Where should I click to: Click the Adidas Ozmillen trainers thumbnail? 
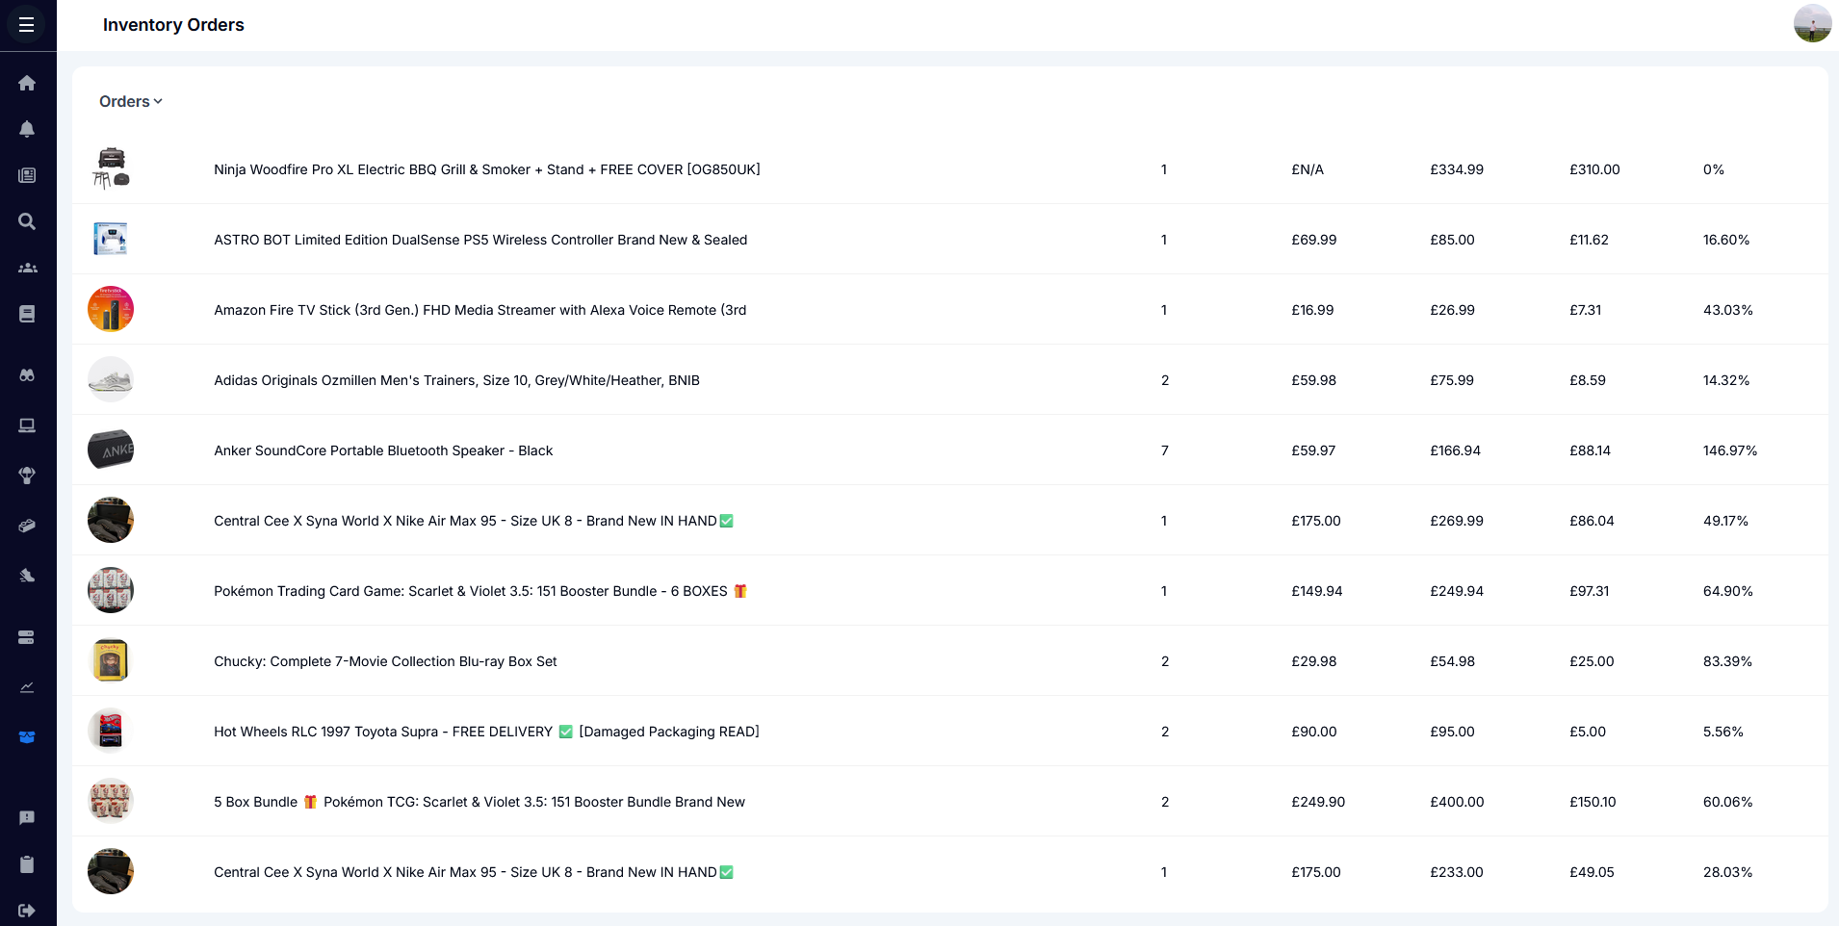point(111,379)
